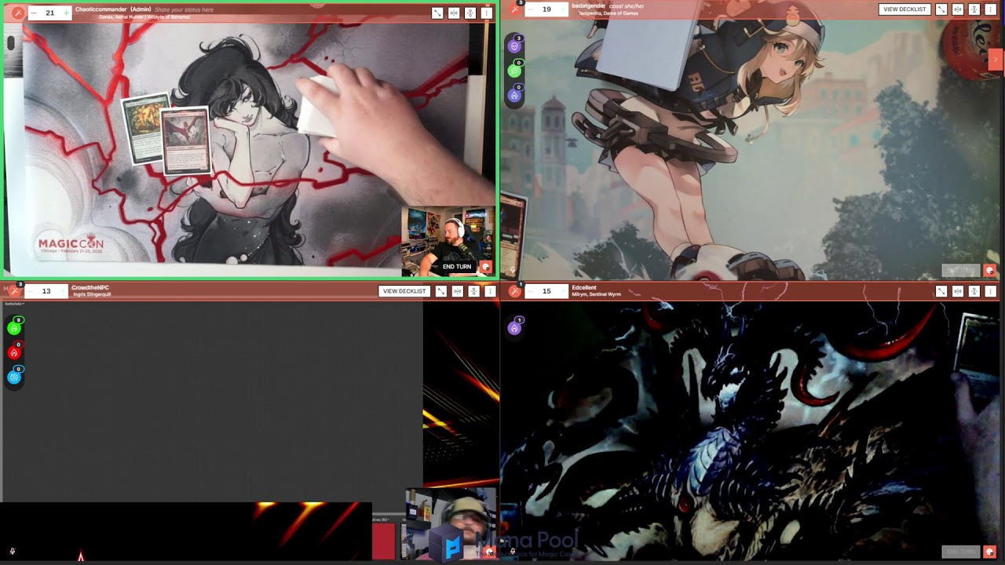Click the Miirym, Sentinel Wyrm commander name
The width and height of the screenshot is (1005, 565).
[597, 294]
